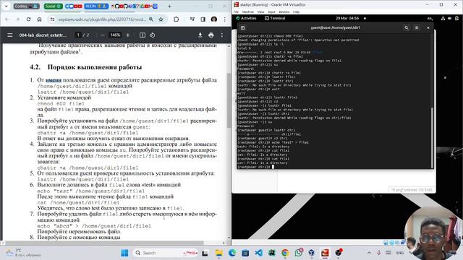Viewport: 463px width, 260px height.
Task: Click the PDF vertical scrollbar thumb
Action: (229, 100)
